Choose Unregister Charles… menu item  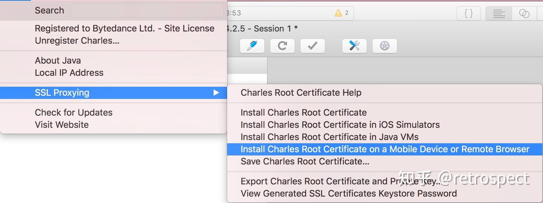tap(114, 40)
